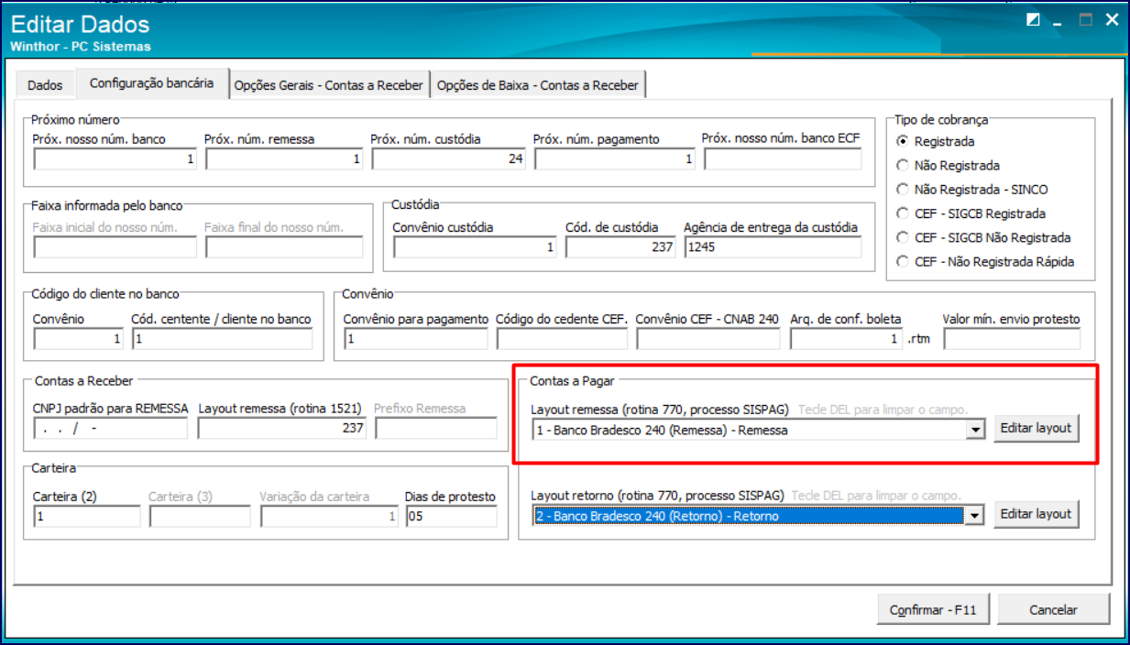
Task: Open the Layout remessa dropdown arrow
Action: coord(976,430)
